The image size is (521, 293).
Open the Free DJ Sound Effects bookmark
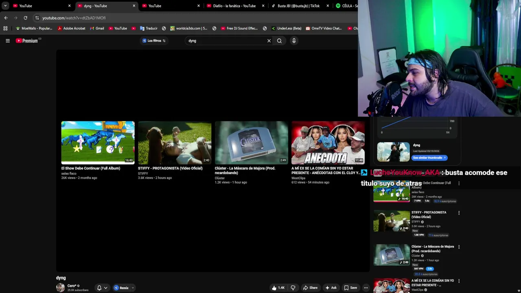pos(239,28)
